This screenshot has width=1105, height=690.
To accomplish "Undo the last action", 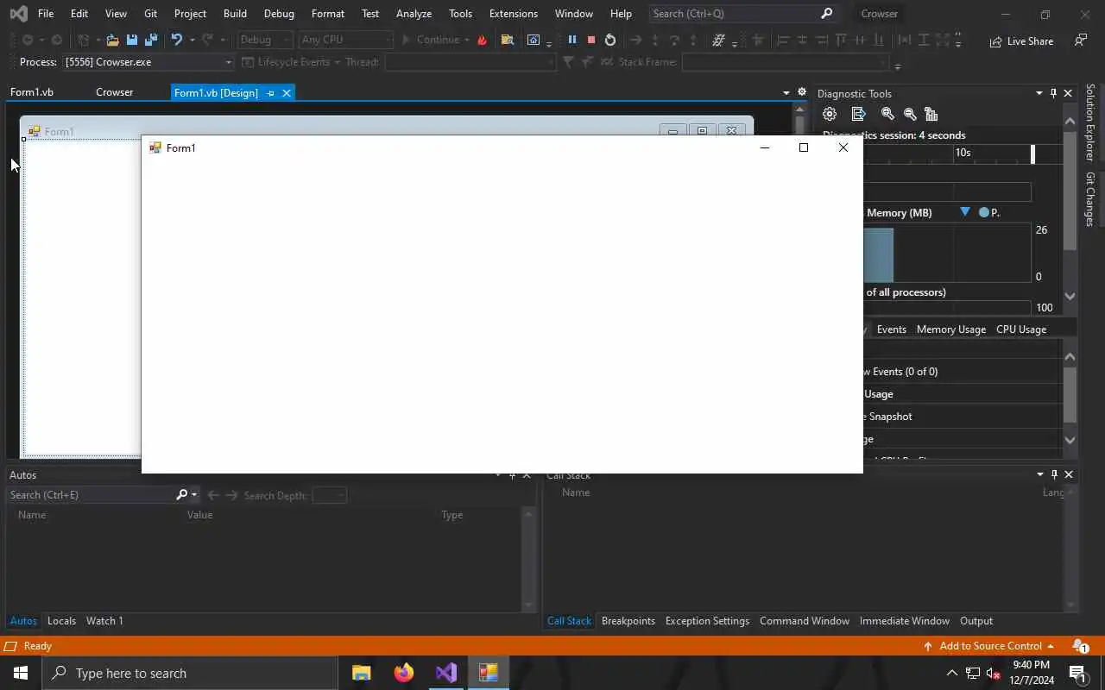I will point(176,40).
